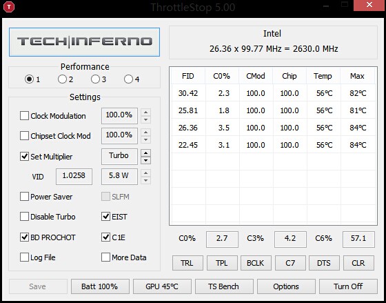Image resolution: width=386 pixels, height=303 pixels.
Task: Click the C7 button
Action: 290,263
